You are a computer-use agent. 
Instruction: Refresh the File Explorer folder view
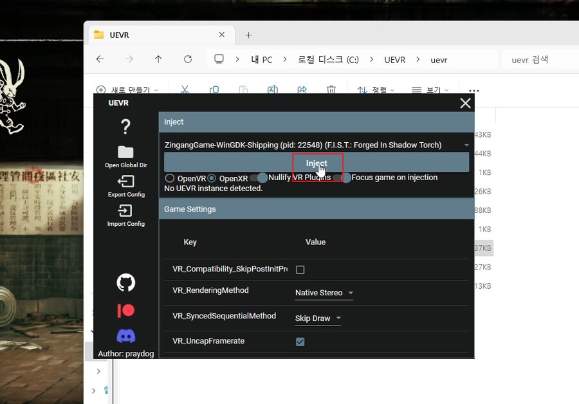tap(188, 59)
